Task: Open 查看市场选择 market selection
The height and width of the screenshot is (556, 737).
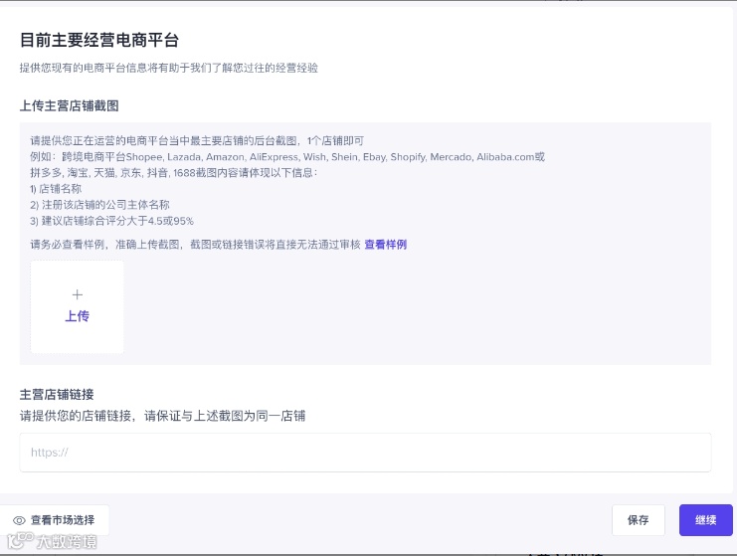Action: pos(55,520)
